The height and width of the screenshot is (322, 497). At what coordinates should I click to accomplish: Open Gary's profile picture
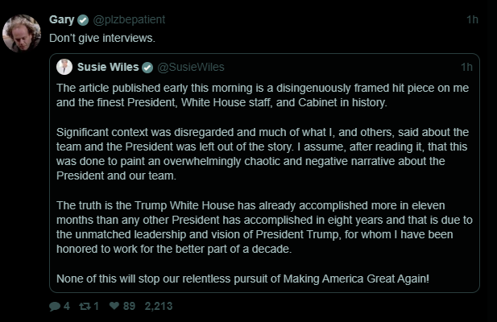(x=22, y=32)
